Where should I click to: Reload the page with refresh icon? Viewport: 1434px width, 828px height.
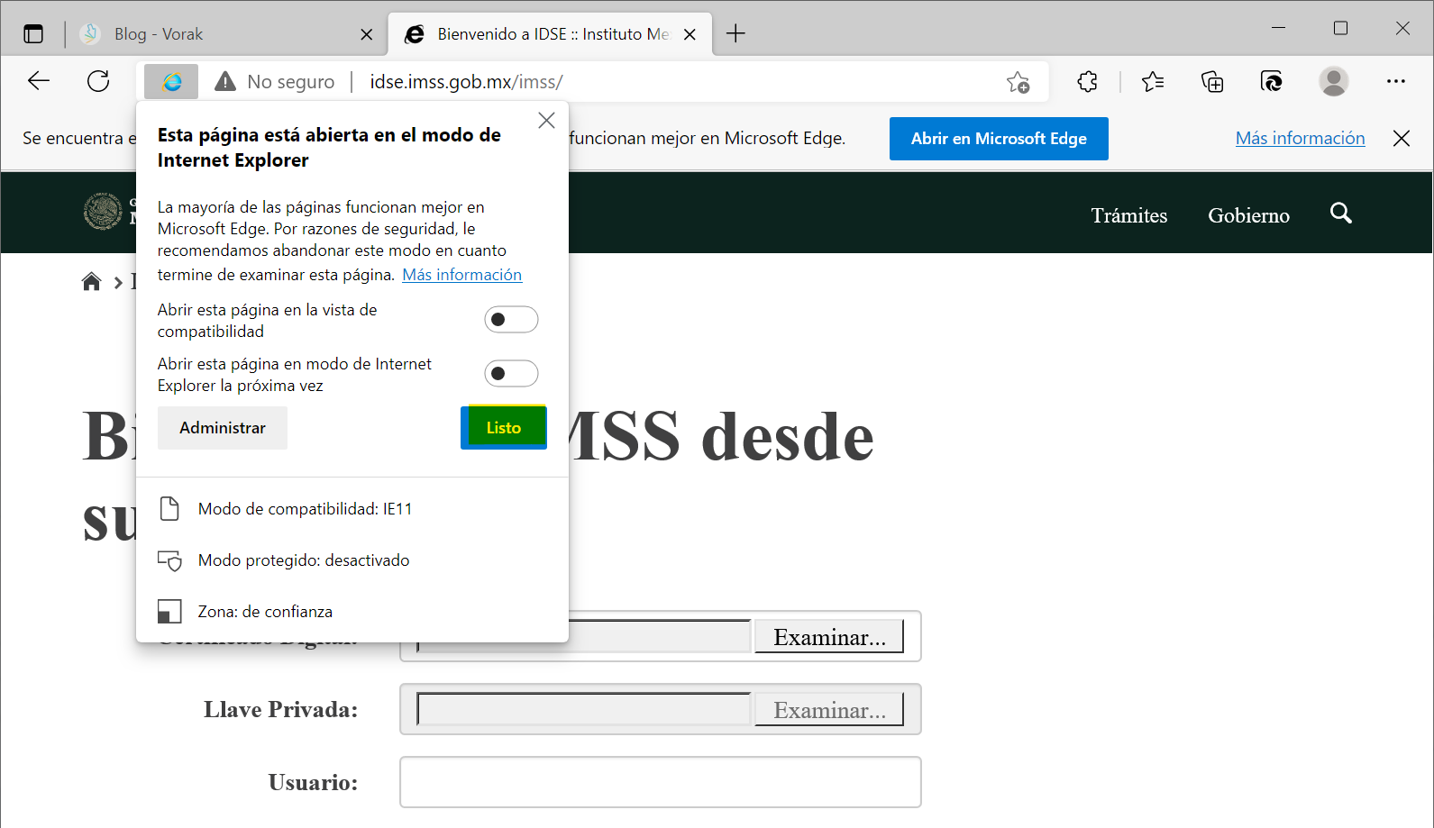coord(98,81)
